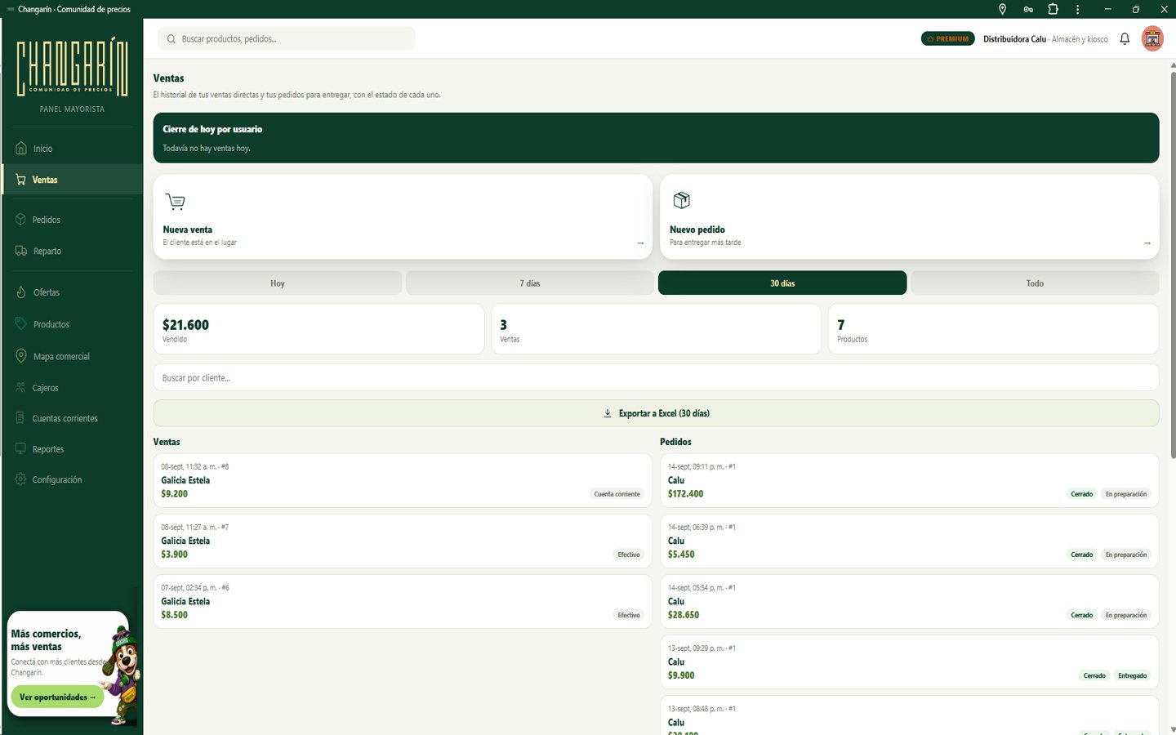Open Galicia Estela sale of $8.500
The width and height of the screenshot is (1176, 735).
coord(403,601)
